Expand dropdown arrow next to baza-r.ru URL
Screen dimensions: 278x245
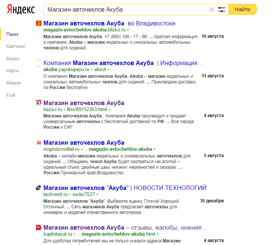tap(110, 110)
